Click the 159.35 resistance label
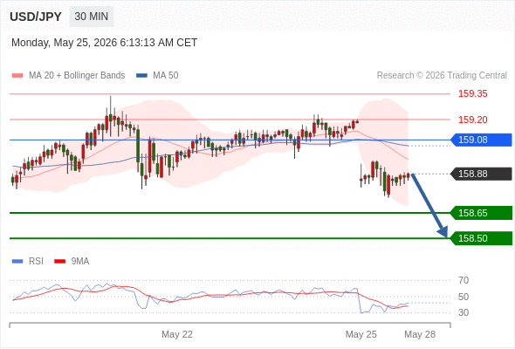The height and width of the screenshot is (349, 515). click(472, 94)
